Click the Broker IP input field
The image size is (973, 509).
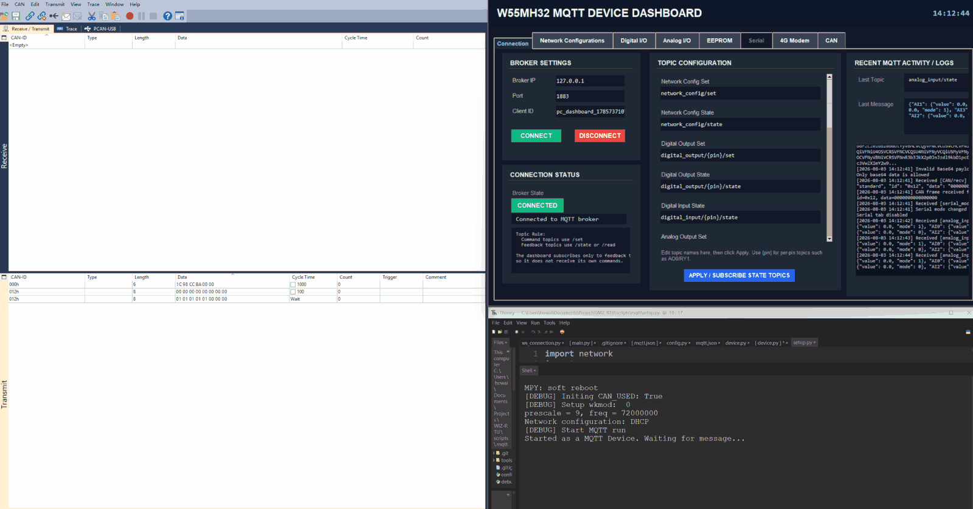click(x=589, y=81)
